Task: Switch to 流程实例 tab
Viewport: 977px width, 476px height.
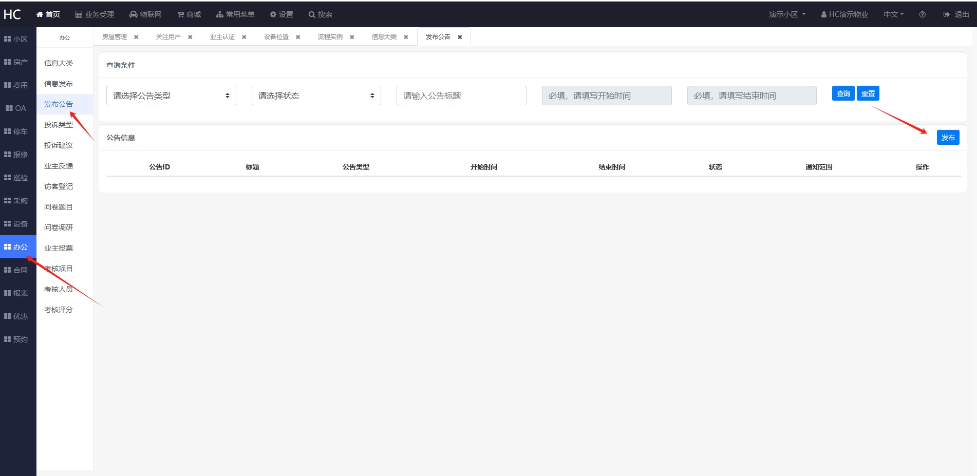Action: [x=330, y=37]
